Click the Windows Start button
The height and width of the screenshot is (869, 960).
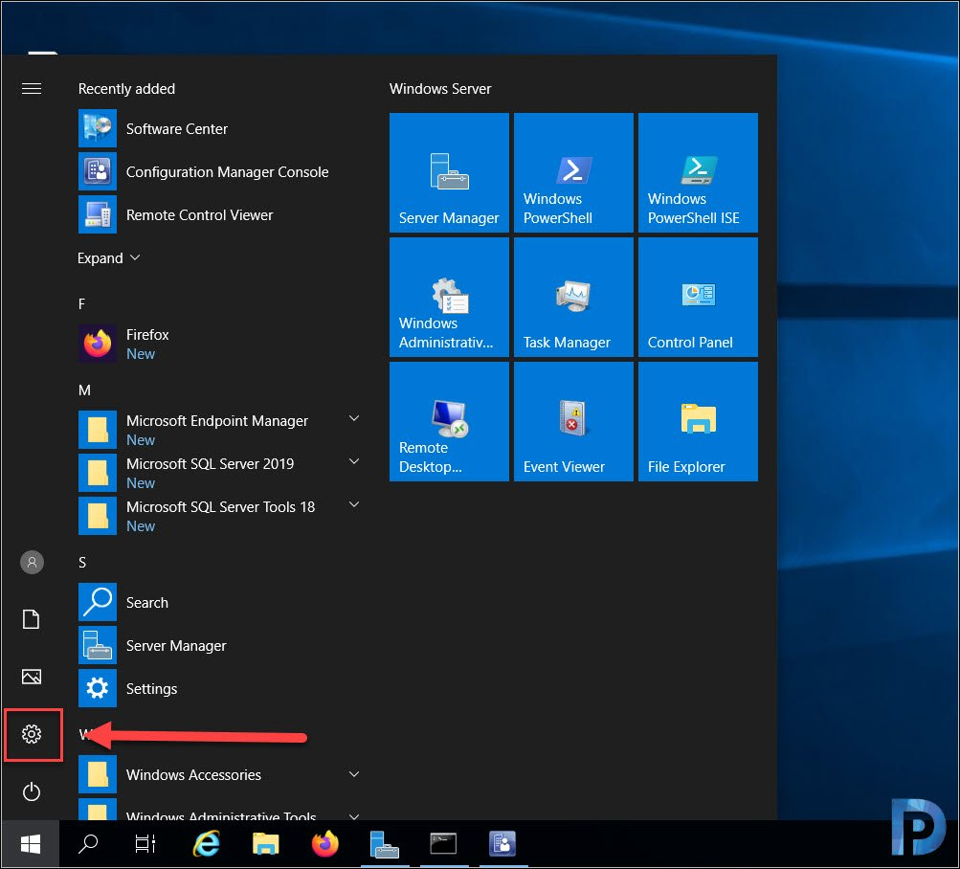pos(30,844)
